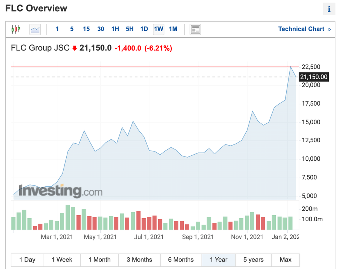Switch to candlestick chart type
339x269 pixels.
(16, 29)
